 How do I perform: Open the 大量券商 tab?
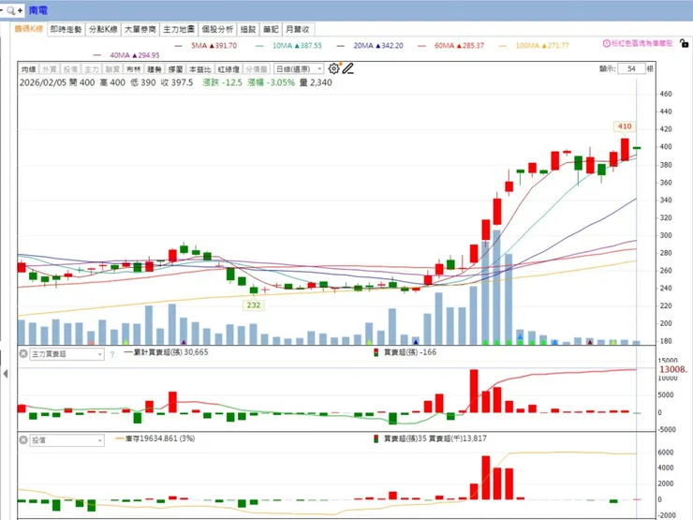[x=140, y=29]
